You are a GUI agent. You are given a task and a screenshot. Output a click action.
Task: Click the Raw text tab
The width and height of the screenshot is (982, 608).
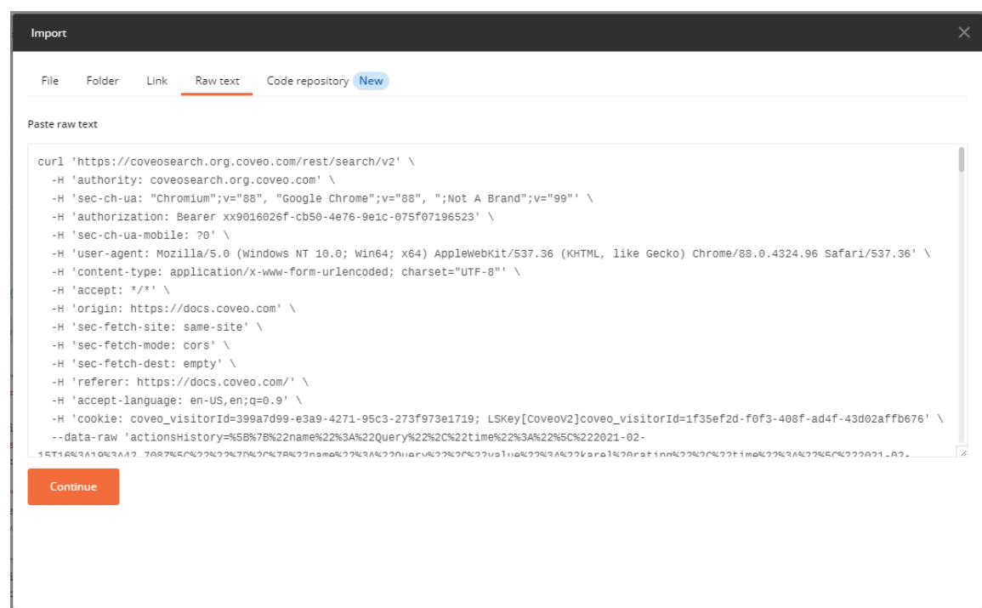(217, 81)
